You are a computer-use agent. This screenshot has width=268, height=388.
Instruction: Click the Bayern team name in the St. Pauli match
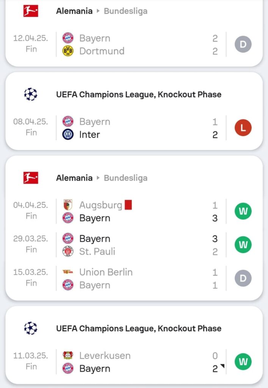pyautogui.click(x=95, y=239)
